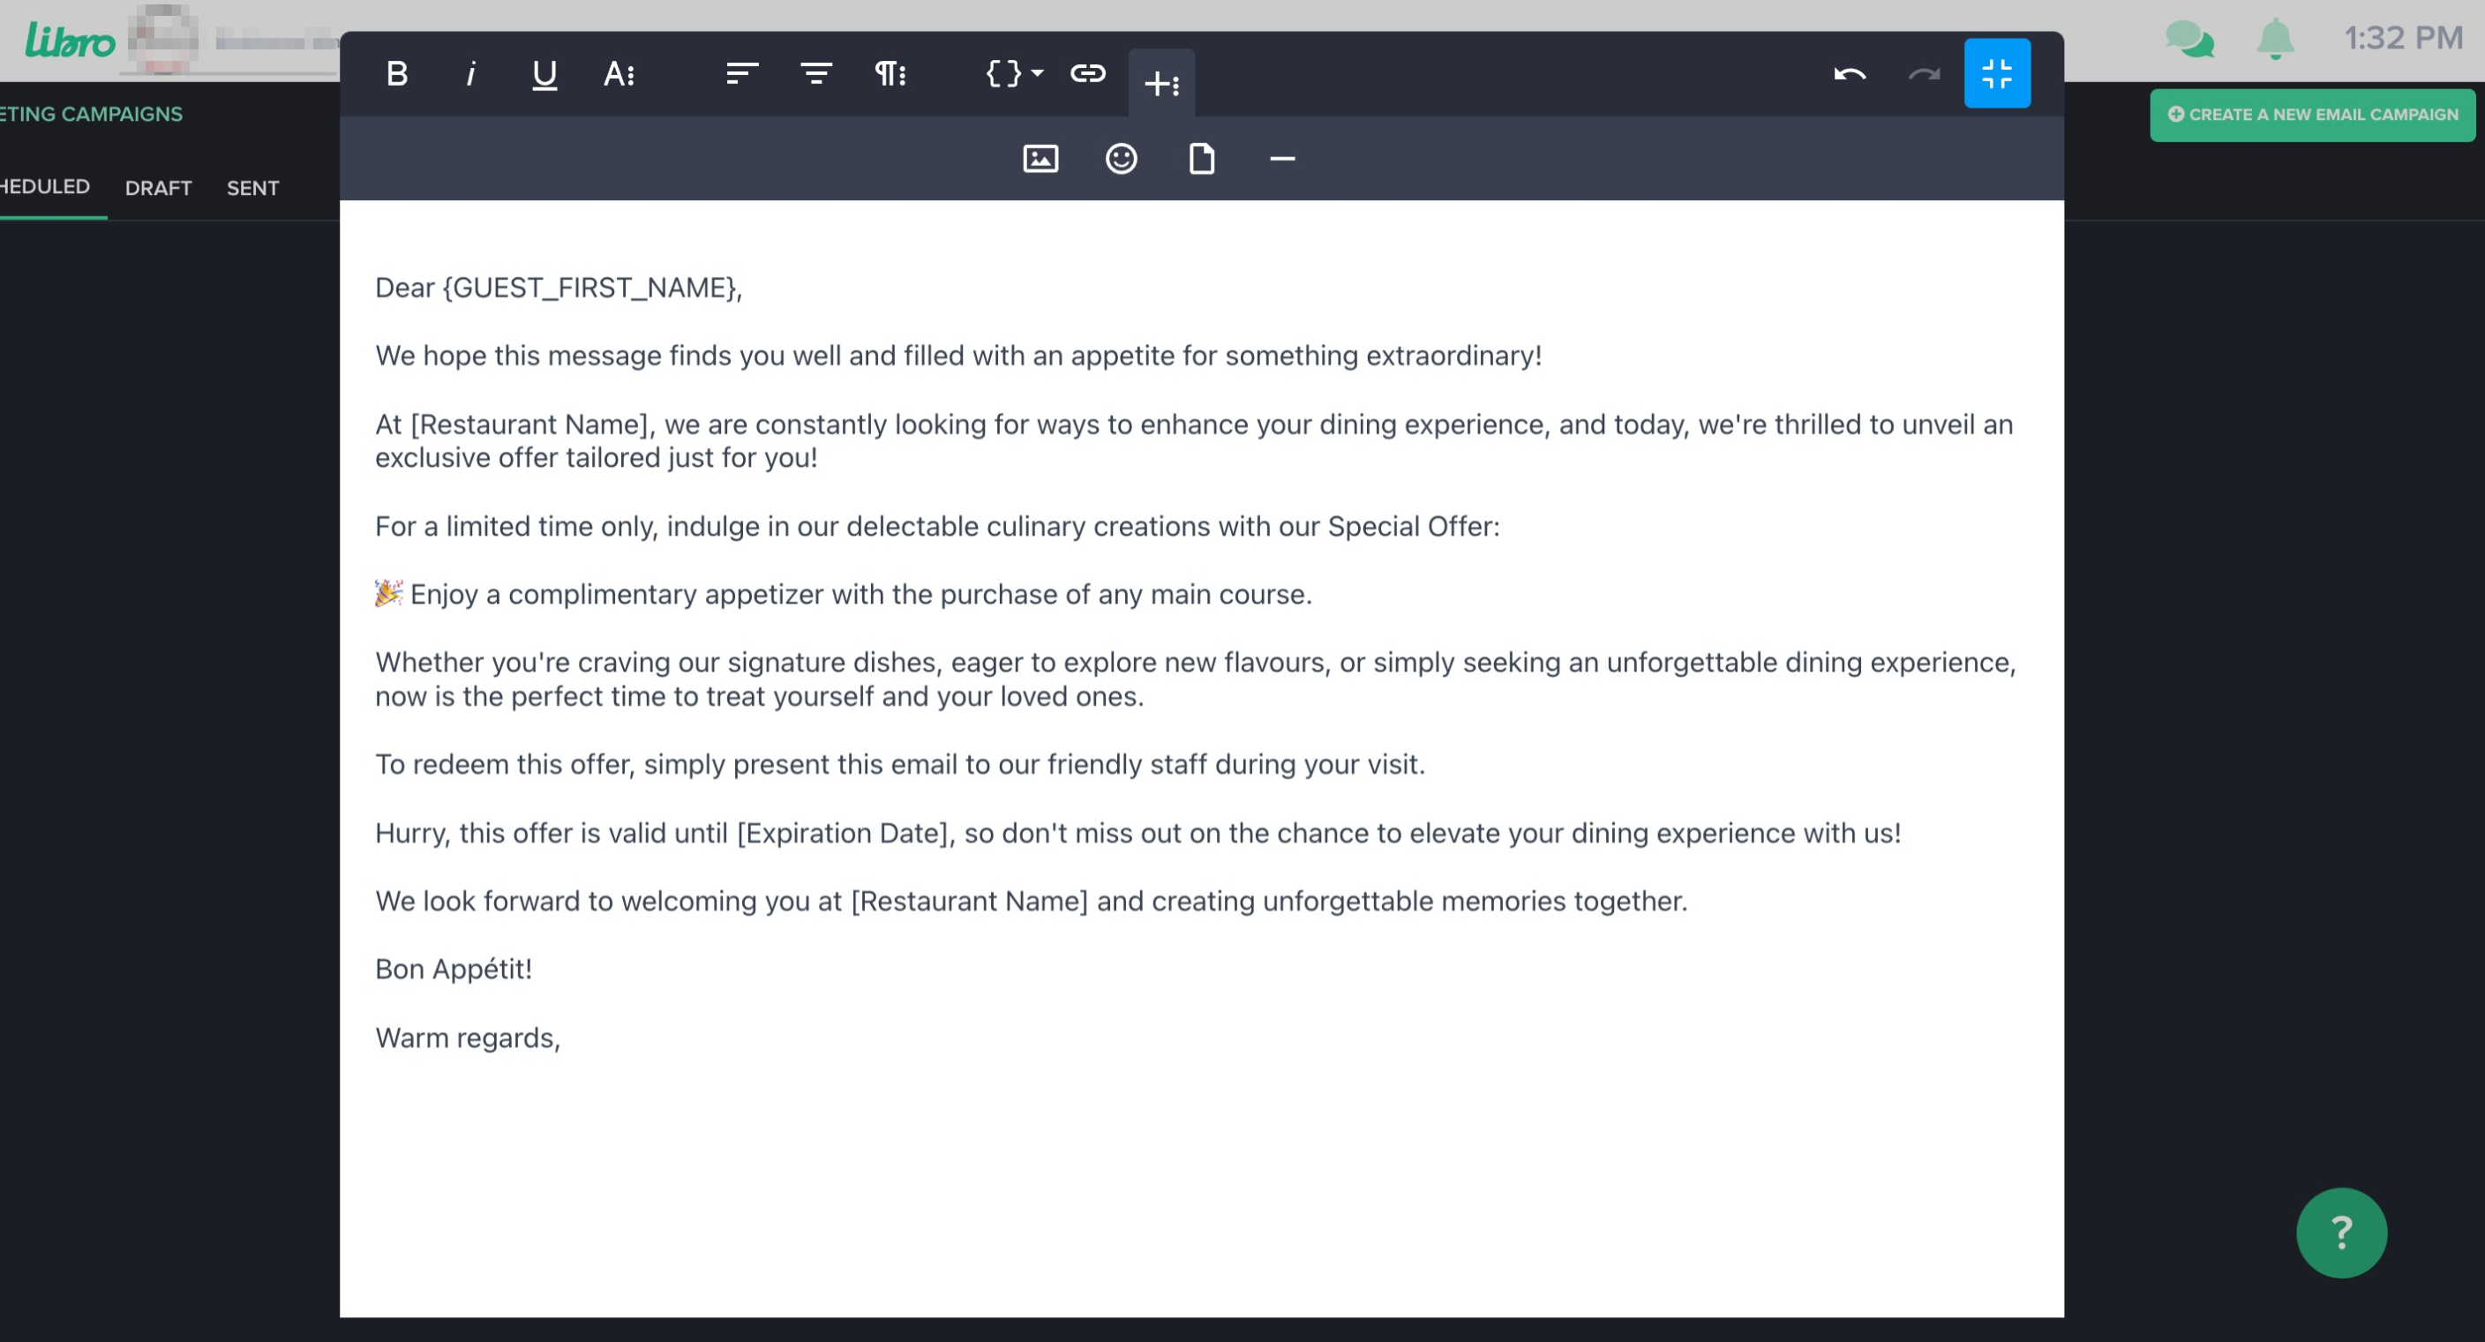This screenshot has height=1342, width=2485.
Task: Toggle italic formatting
Action: pos(470,74)
